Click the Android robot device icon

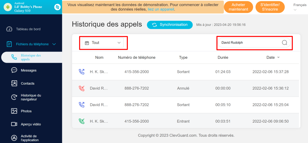[x=8, y=7]
